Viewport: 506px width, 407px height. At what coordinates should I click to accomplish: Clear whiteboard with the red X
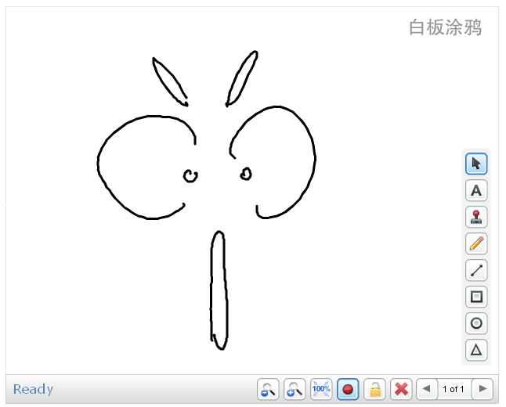click(x=401, y=389)
